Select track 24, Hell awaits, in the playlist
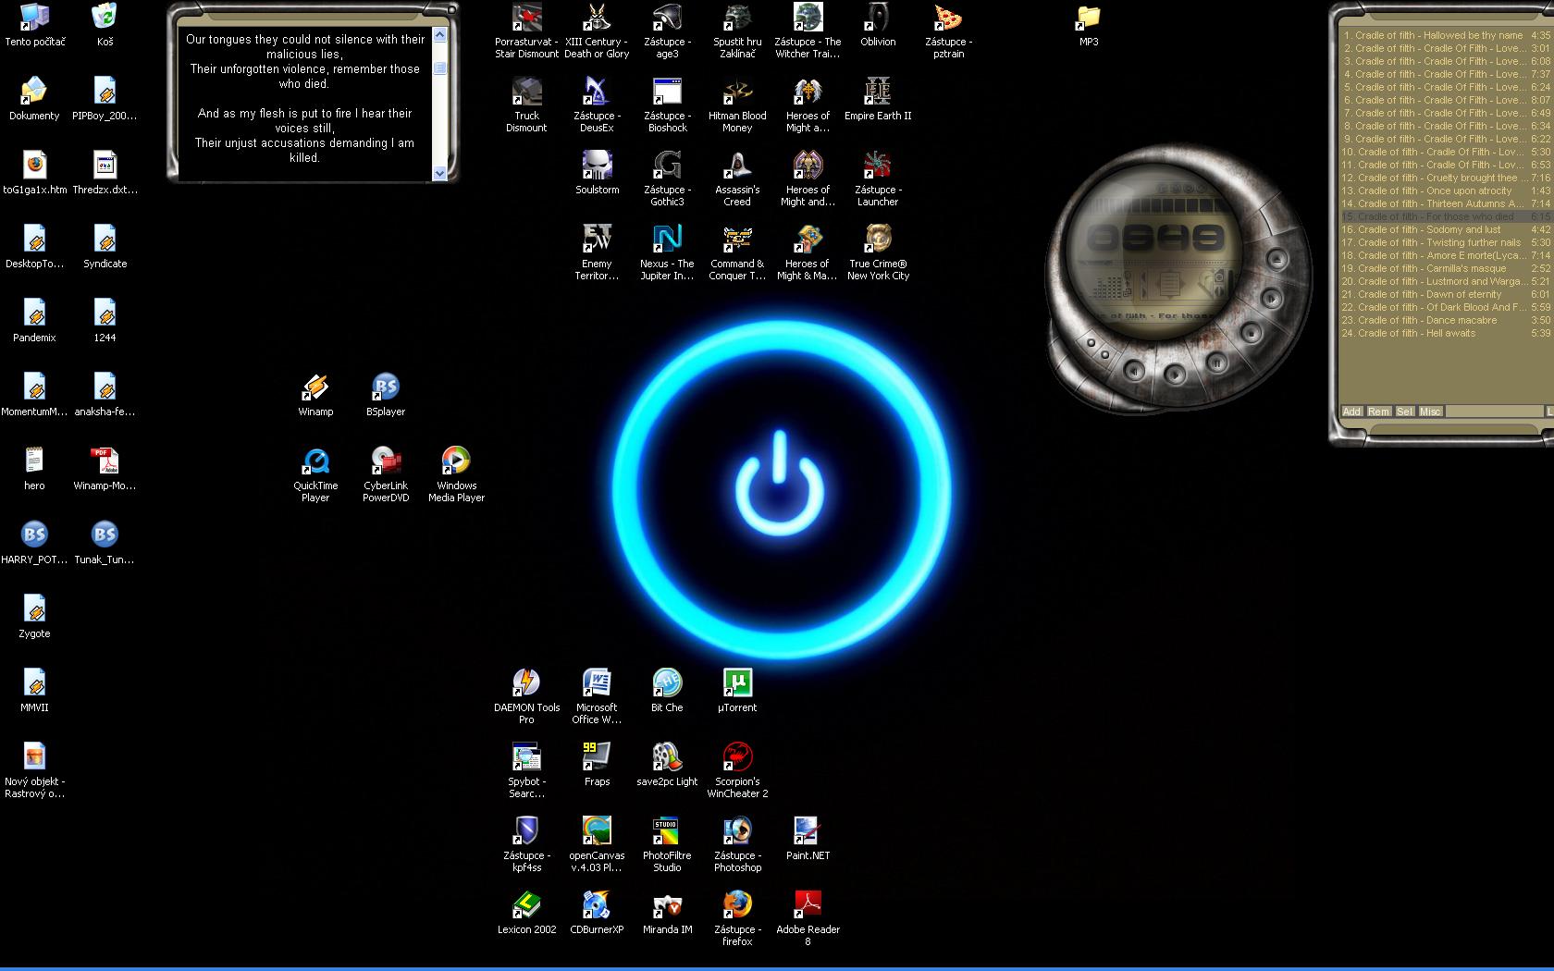1554x971 pixels. (1416, 333)
